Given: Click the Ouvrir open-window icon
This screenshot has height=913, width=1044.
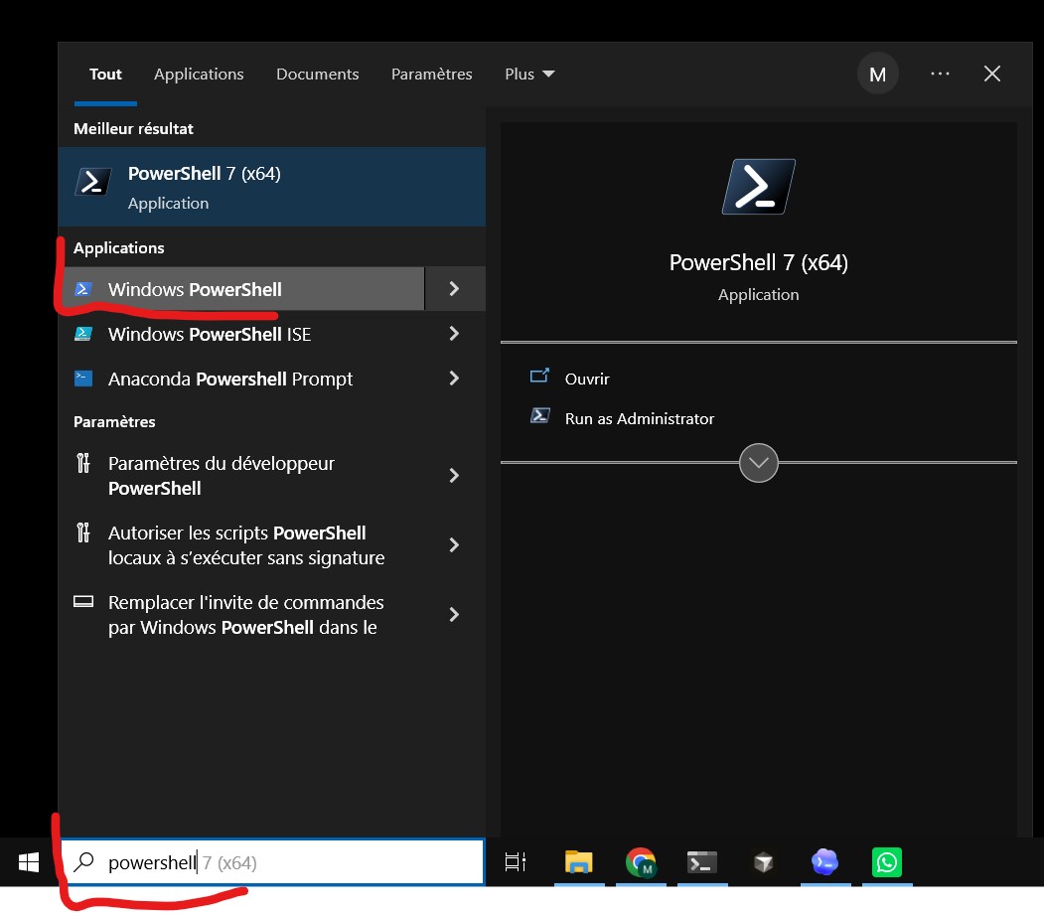Looking at the screenshot, I should click(539, 377).
